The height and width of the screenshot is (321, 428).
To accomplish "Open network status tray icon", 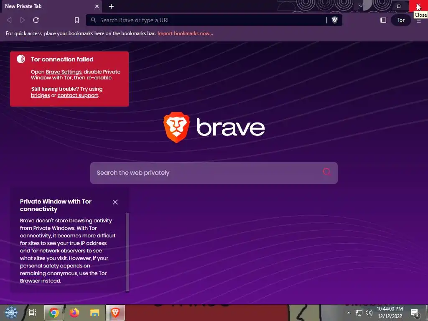I will (359, 313).
